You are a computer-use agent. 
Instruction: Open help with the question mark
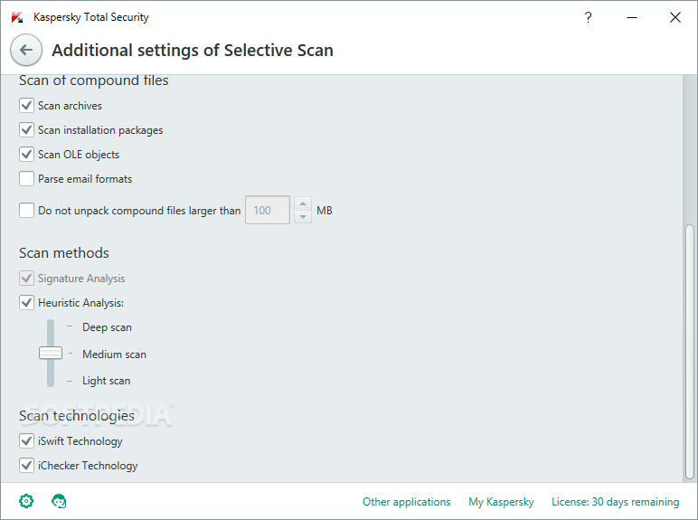click(x=588, y=17)
